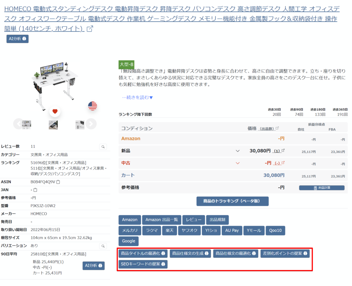The width and height of the screenshot is (352, 286).
Task: Click the AI分析 button below the title
Action: (x=17, y=39)
